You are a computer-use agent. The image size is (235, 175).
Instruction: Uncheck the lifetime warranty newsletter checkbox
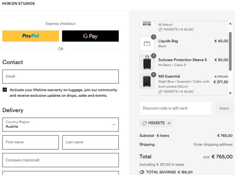5,90
